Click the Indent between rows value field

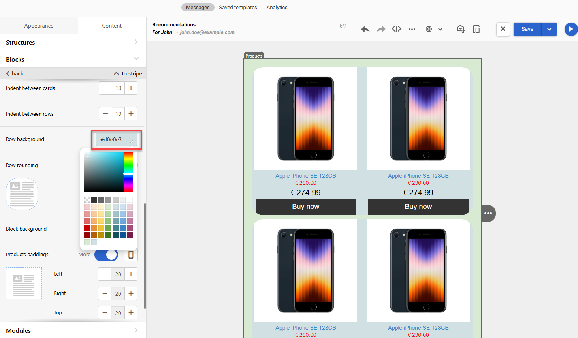(x=119, y=114)
